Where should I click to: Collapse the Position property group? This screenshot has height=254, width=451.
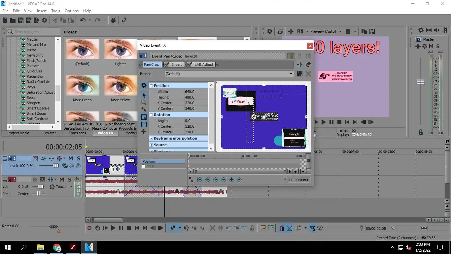(x=152, y=86)
